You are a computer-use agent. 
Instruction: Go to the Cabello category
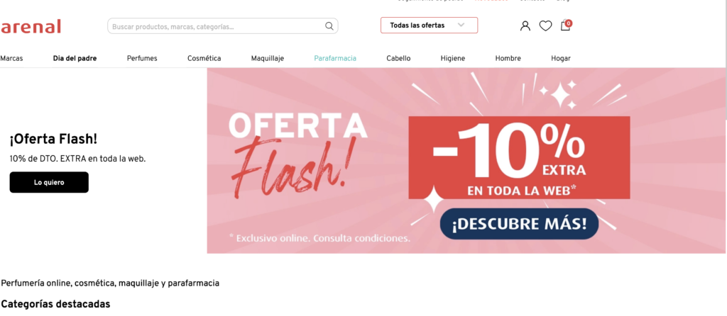click(x=398, y=58)
